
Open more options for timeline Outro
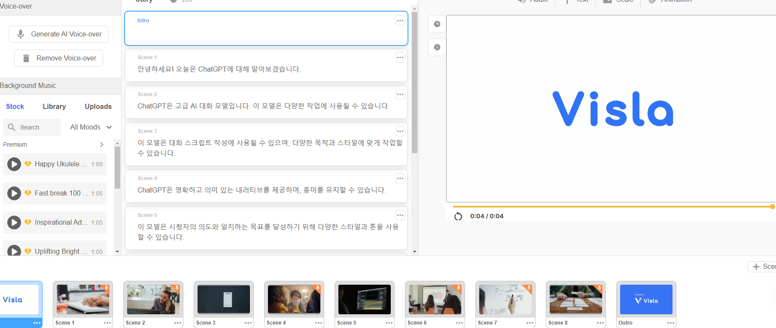(x=671, y=323)
